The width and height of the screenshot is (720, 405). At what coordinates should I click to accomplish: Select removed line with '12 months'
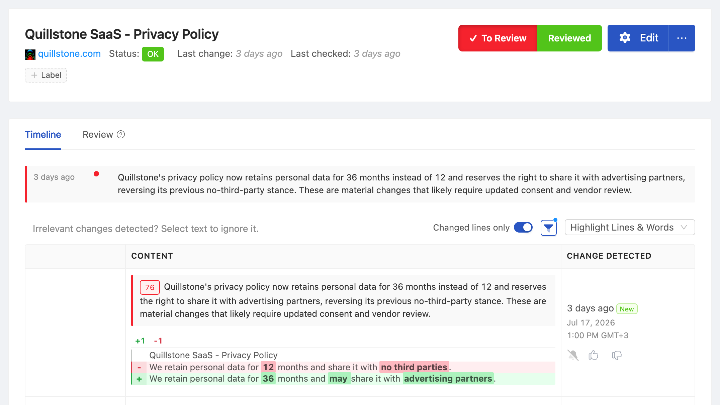tap(343, 367)
